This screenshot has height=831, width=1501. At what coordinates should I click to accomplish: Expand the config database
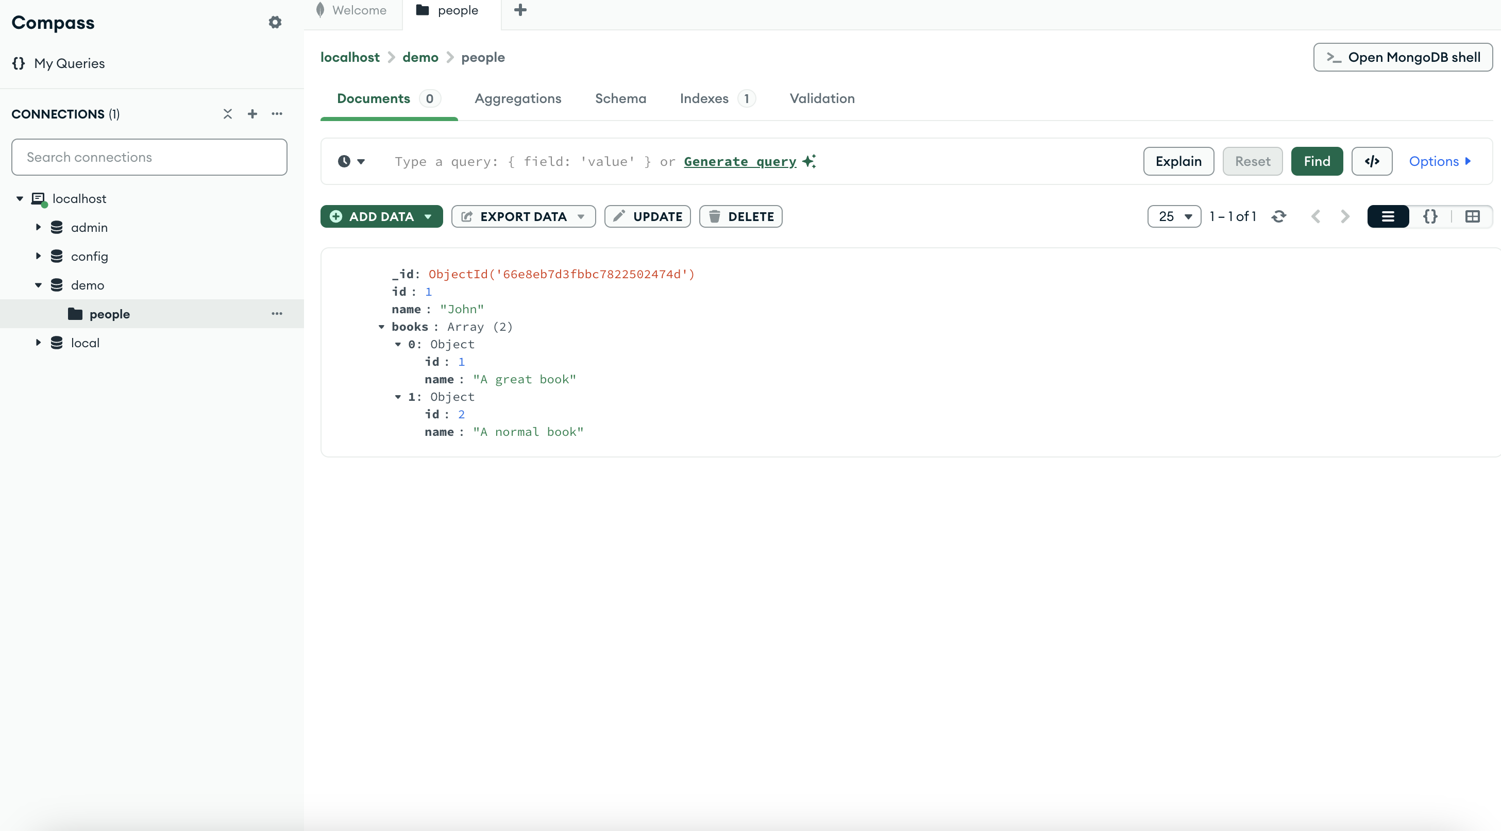point(39,256)
